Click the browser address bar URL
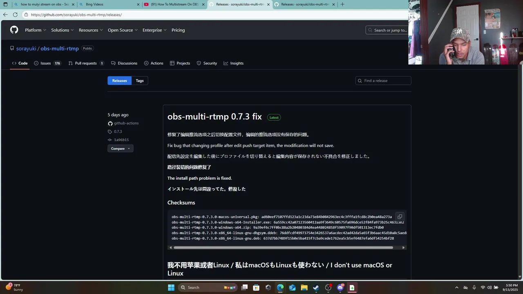 [x=76, y=15]
